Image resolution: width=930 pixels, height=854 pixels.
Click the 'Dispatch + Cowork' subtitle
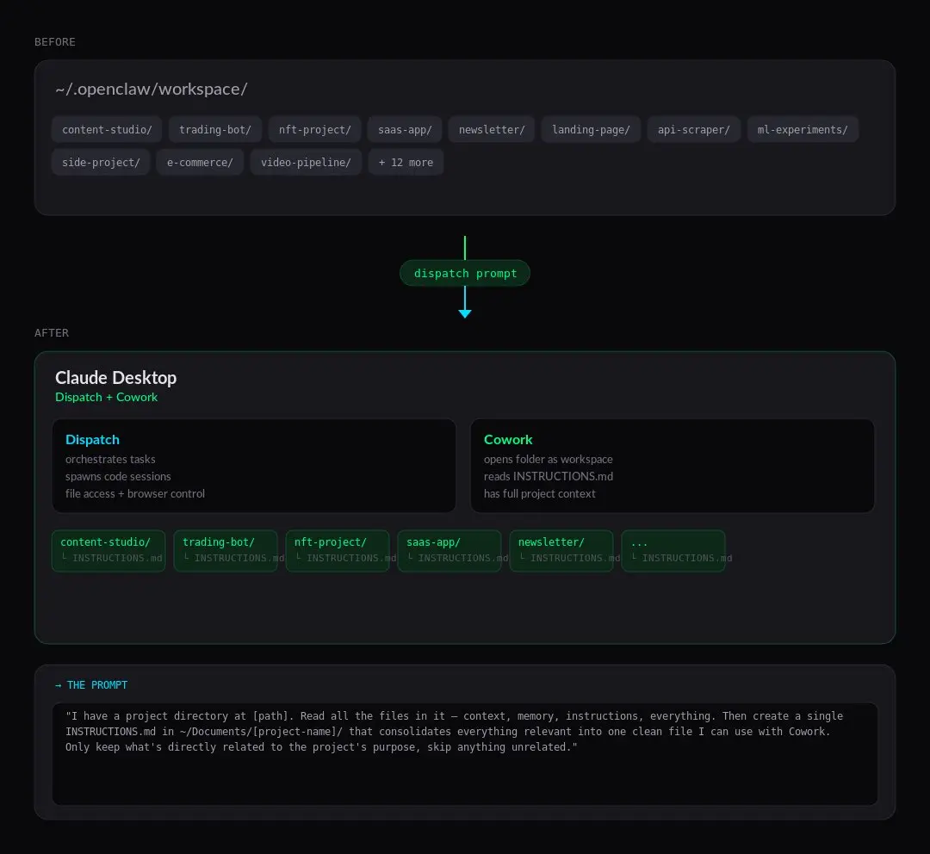pyautogui.click(x=106, y=398)
